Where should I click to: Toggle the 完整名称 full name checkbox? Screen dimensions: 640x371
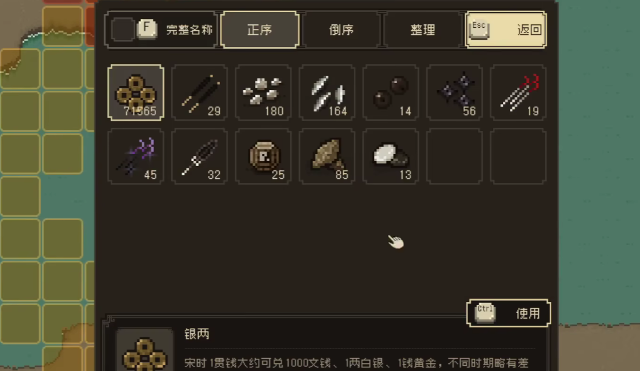tap(123, 30)
